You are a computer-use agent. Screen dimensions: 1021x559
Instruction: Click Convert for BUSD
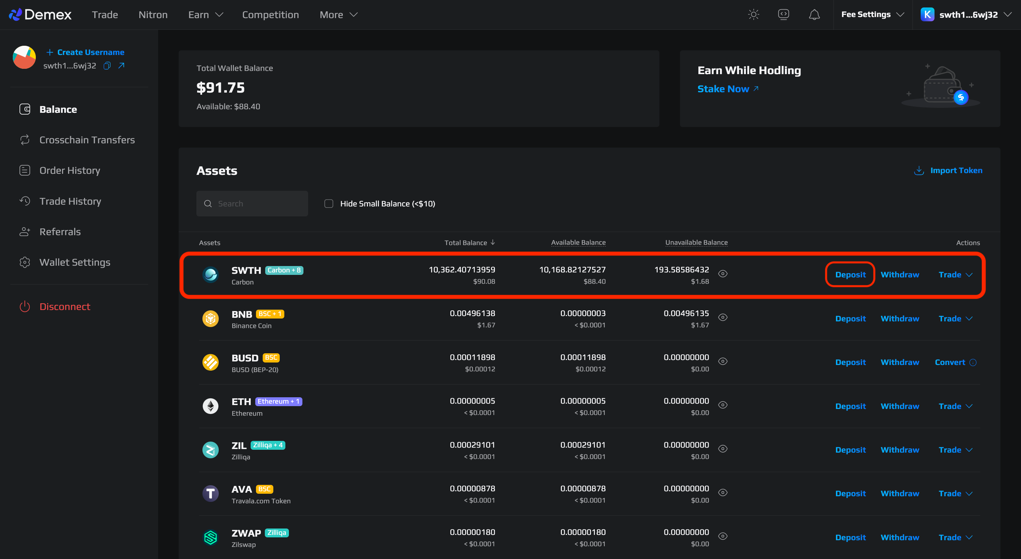950,362
